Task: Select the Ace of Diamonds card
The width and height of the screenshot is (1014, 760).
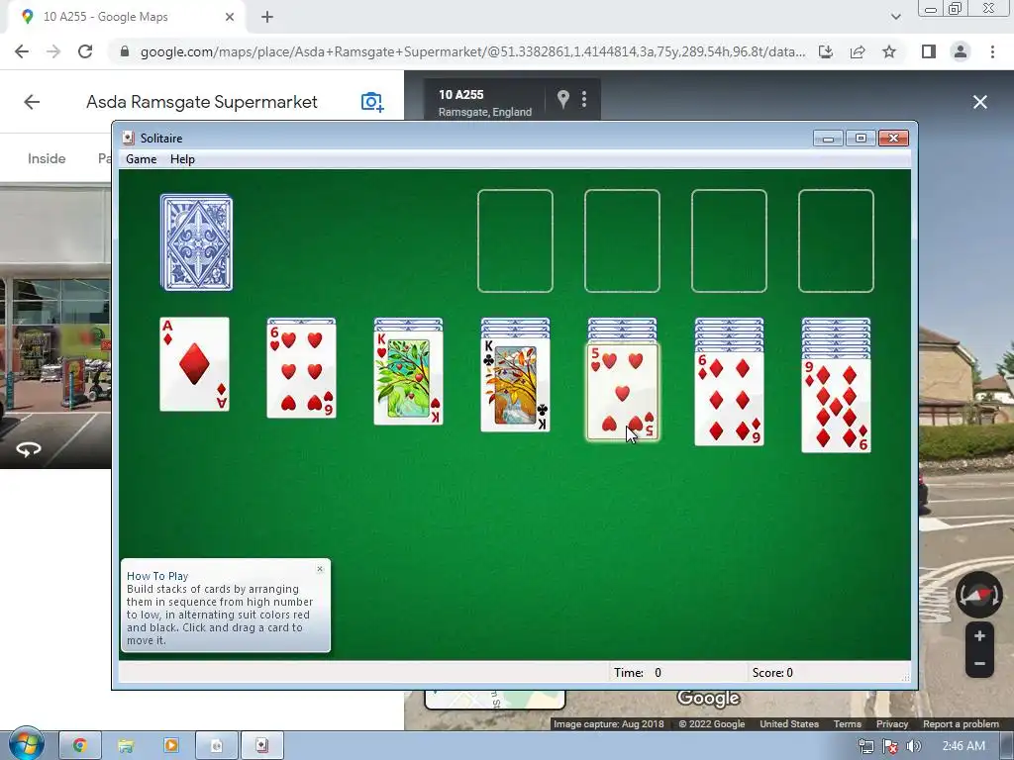Action: point(195,364)
